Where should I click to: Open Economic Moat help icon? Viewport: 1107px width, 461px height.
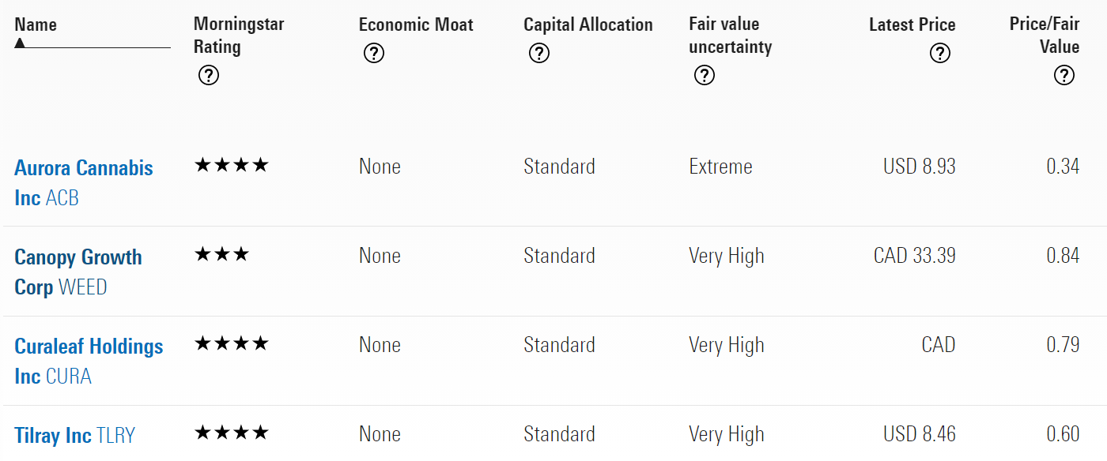pos(374,54)
